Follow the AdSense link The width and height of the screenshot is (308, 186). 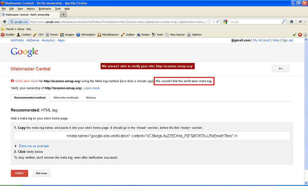[33, 40]
